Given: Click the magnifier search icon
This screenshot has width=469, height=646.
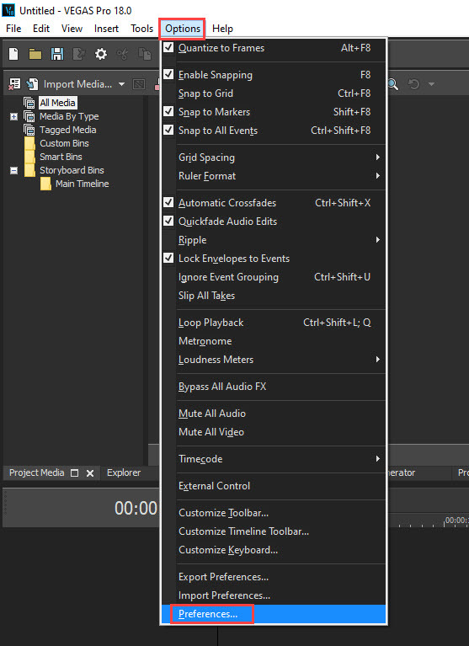Looking at the screenshot, I should pos(393,84).
